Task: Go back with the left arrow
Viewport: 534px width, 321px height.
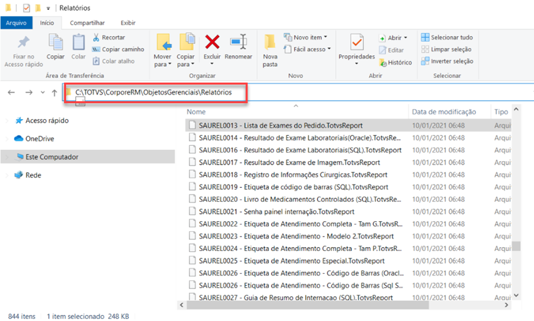Action: (11, 93)
